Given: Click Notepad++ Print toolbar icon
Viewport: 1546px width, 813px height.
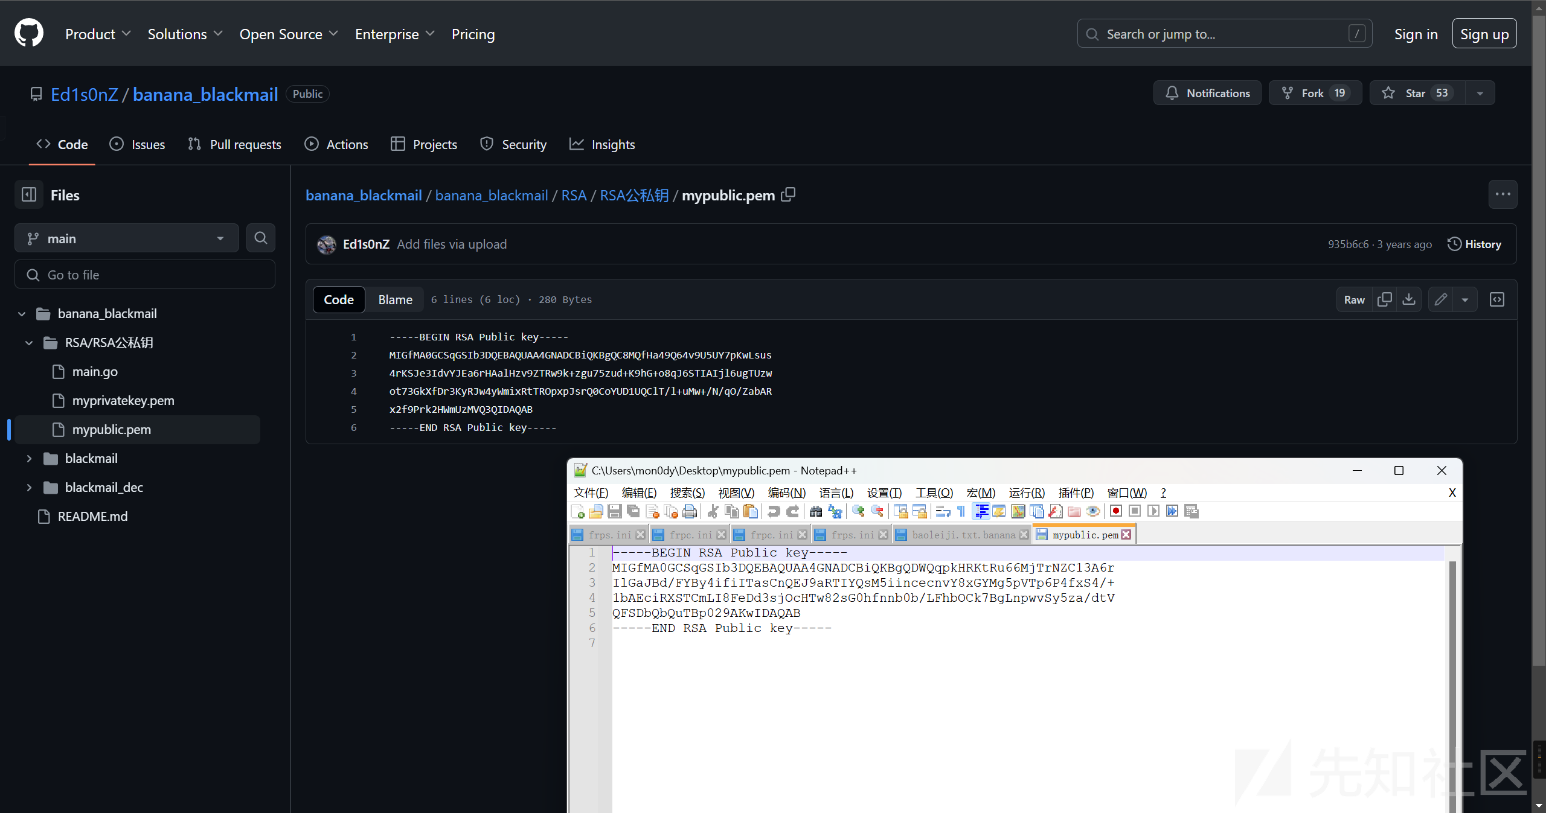Looking at the screenshot, I should point(690,511).
